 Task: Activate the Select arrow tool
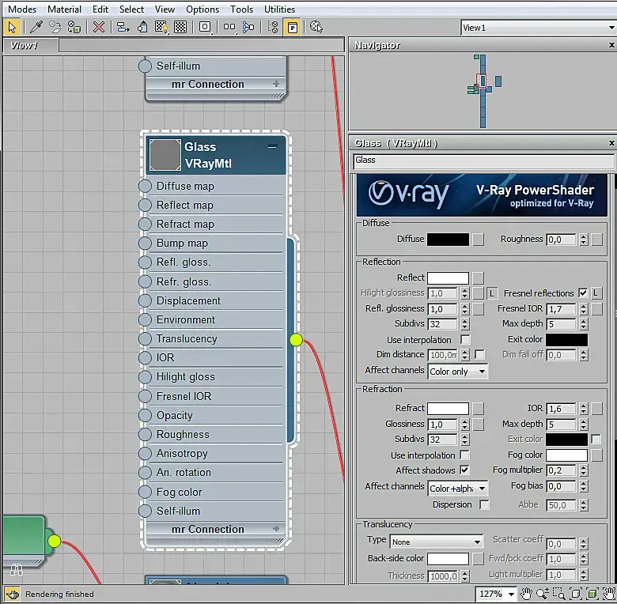click(x=12, y=27)
